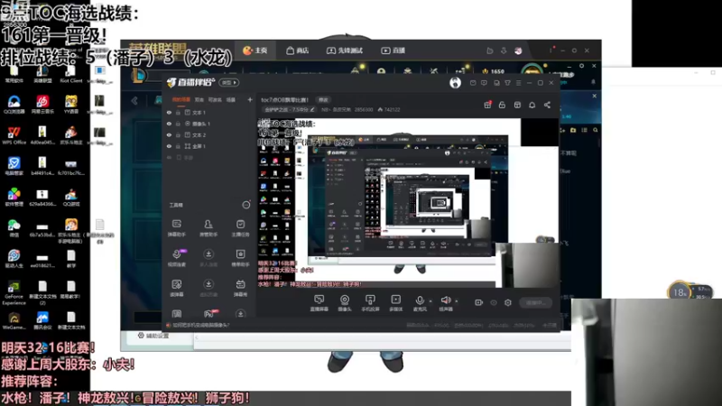722x406 pixels.
Task: Click the gift box icon with red dot
Action: click(x=487, y=105)
